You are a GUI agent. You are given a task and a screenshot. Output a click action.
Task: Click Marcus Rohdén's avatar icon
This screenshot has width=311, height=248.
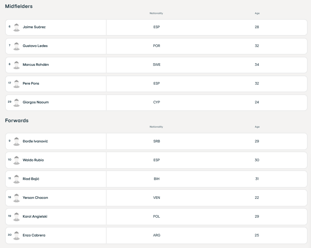click(x=17, y=65)
